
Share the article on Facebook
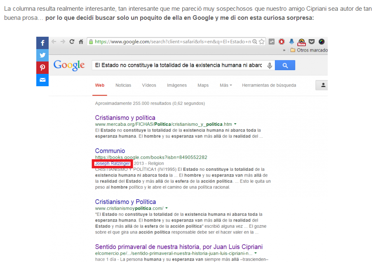click(x=42, y=43)
